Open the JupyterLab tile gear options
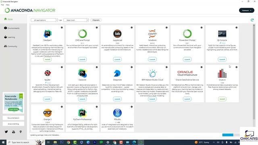 [x=132, y=28]
